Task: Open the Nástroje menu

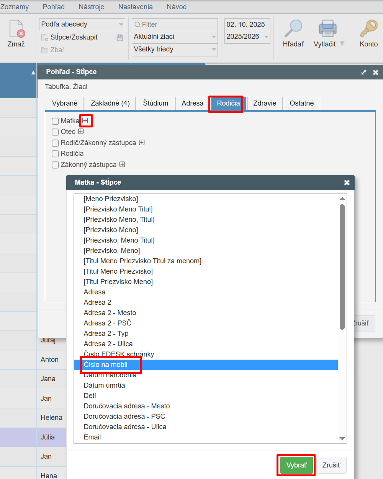Action: pyautogui.click(x=92, y=7)
